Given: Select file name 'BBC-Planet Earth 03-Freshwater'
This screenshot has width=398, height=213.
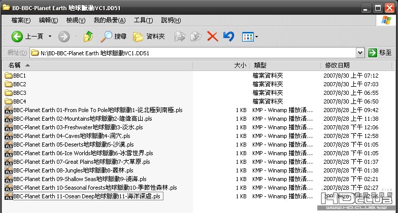Looking at the screenshot, I should (x=78, y=127).
